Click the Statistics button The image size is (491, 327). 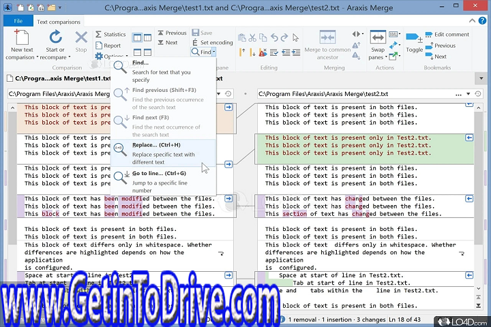(110, 34)
